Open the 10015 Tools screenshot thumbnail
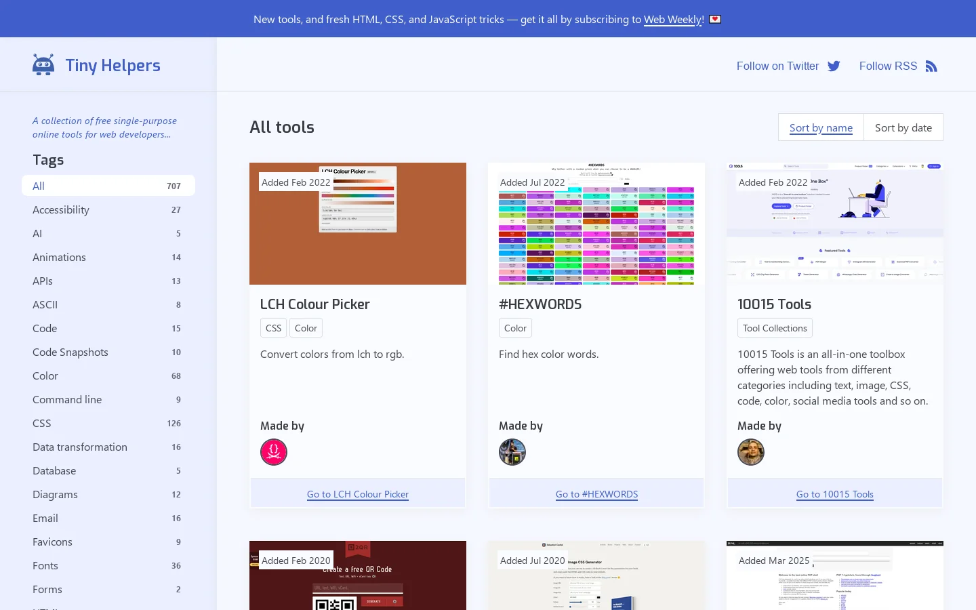Image resolution: width=976 pixels, height=610 pixels. click(835, 224)
